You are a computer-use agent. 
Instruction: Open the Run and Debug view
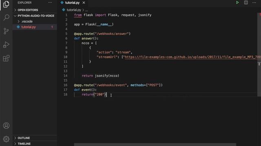pyautogui.click(x=6, y=45)
